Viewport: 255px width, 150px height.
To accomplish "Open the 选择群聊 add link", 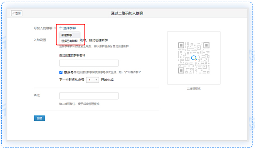I will point(67,28).
